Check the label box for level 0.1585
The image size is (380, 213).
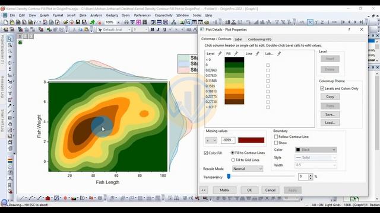point(268,86)
